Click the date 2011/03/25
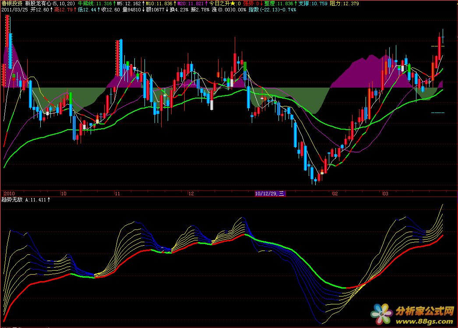Screen dimensions: 458x328 click(14, 10)
